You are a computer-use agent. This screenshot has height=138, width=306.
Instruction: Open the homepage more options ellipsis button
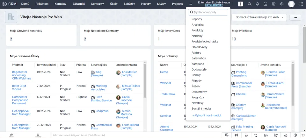[x=295, y=17]
